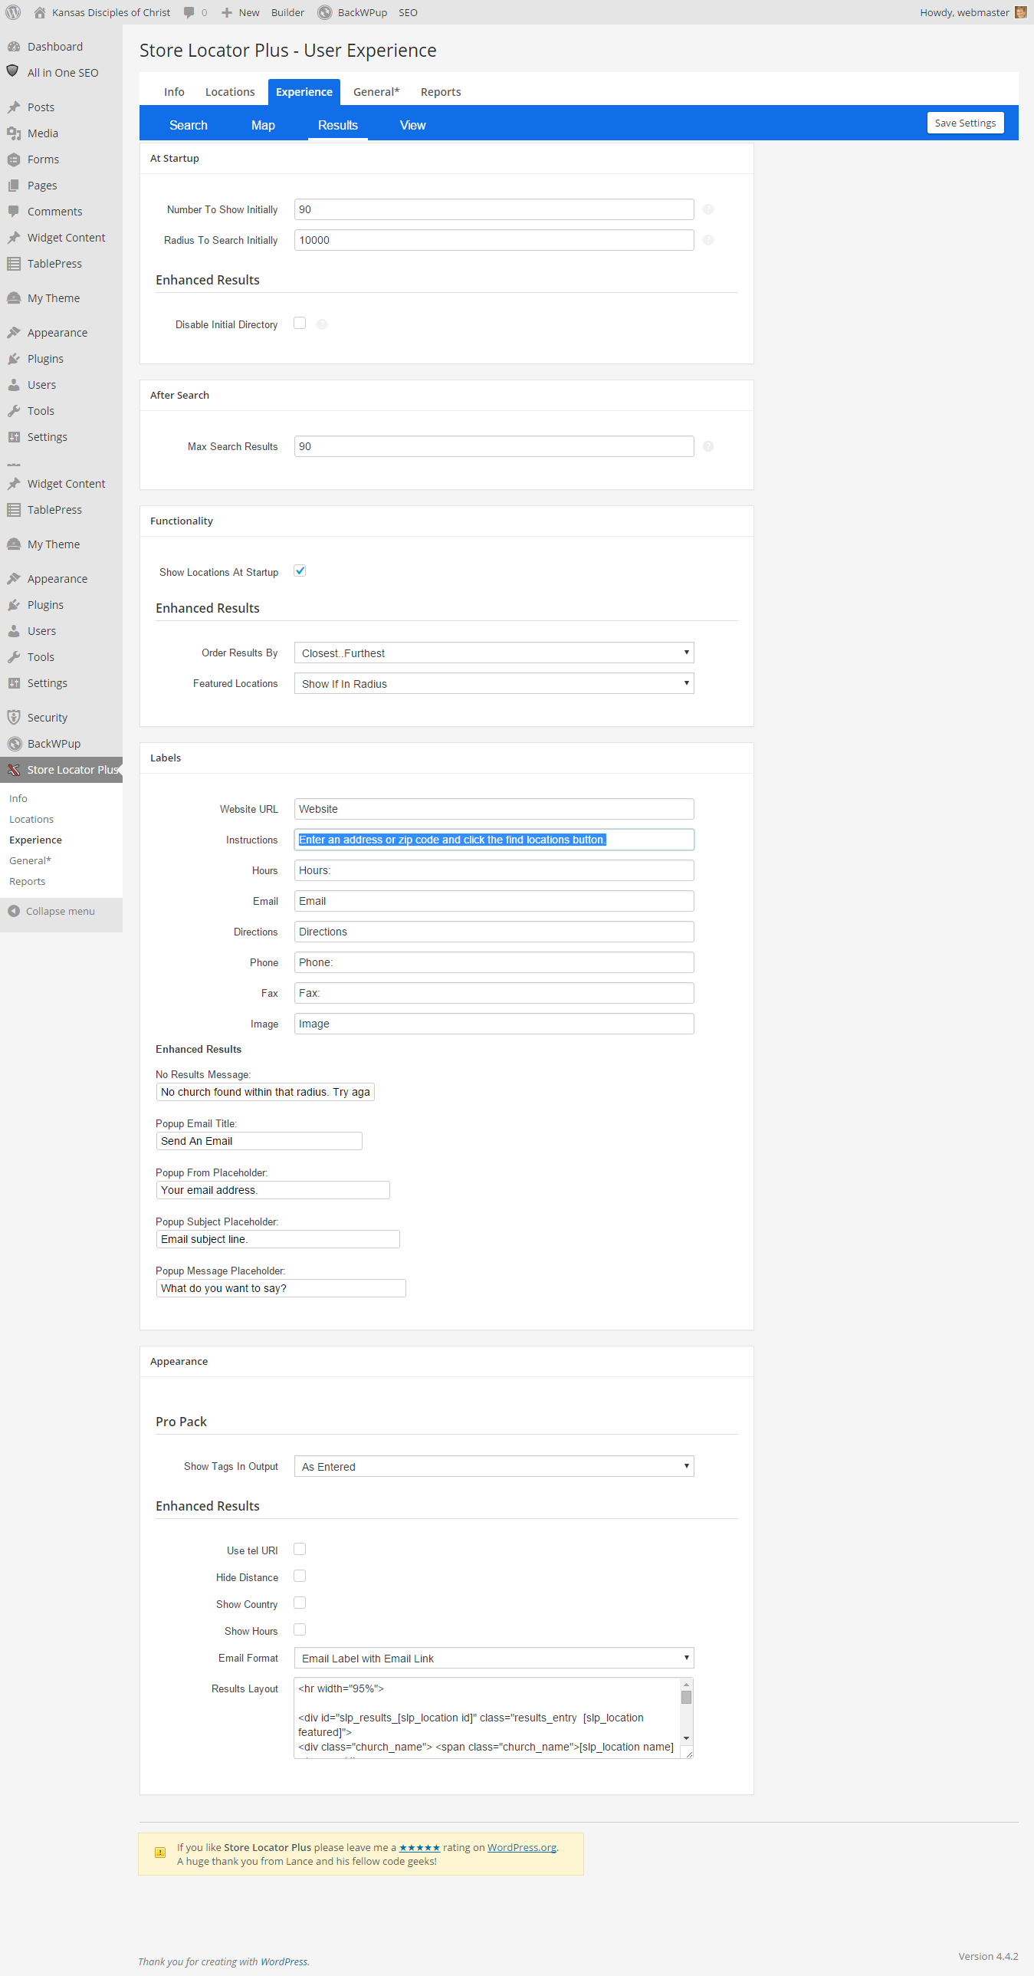Click the No Results Message text field
1034x1976 pixels.
tap(265, 1093)
